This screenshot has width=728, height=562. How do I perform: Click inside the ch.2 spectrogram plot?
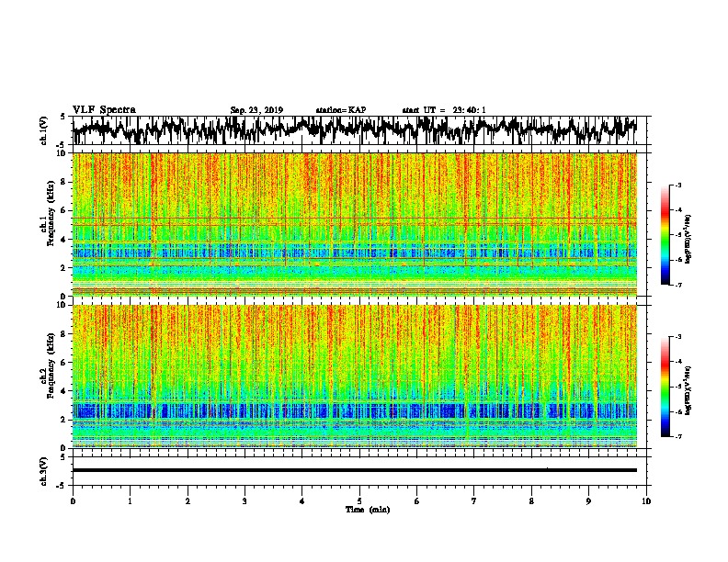pyautogui.click(x=355, y=377)
